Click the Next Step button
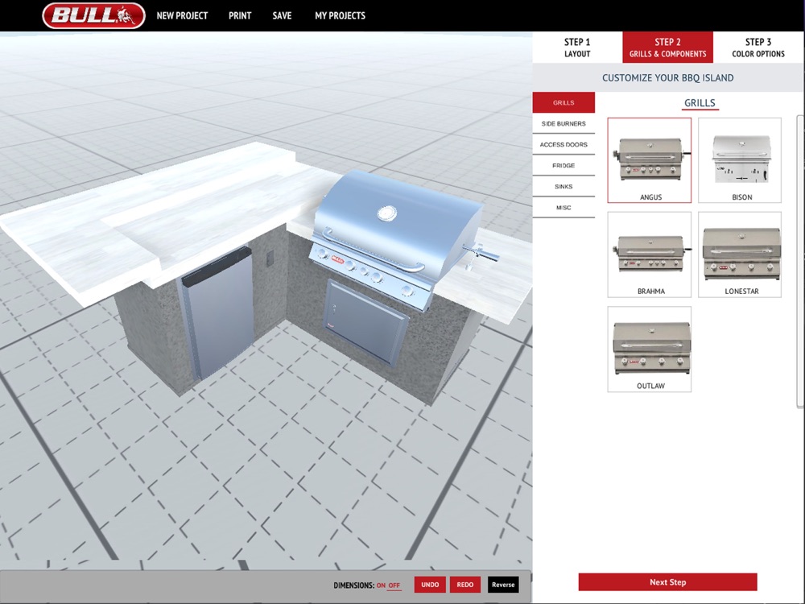Viewport: 805px width, 604px height. click(x=667, y=582)
